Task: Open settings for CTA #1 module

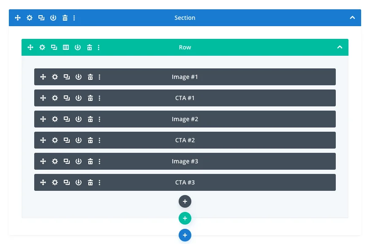Action: point(55,98)
